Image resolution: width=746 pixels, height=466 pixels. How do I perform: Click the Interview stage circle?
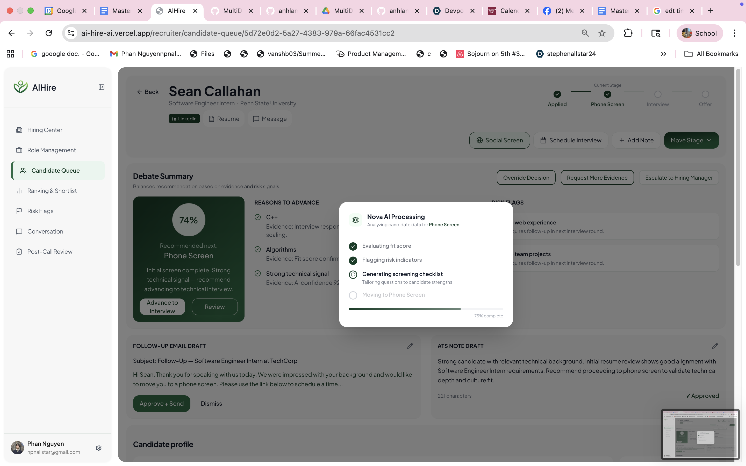(x=657, y=94)
